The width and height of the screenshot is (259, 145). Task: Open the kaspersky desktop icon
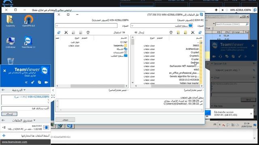tap(10, 21)
